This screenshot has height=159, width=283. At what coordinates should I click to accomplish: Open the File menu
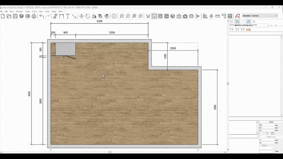(x=1, y=11)
